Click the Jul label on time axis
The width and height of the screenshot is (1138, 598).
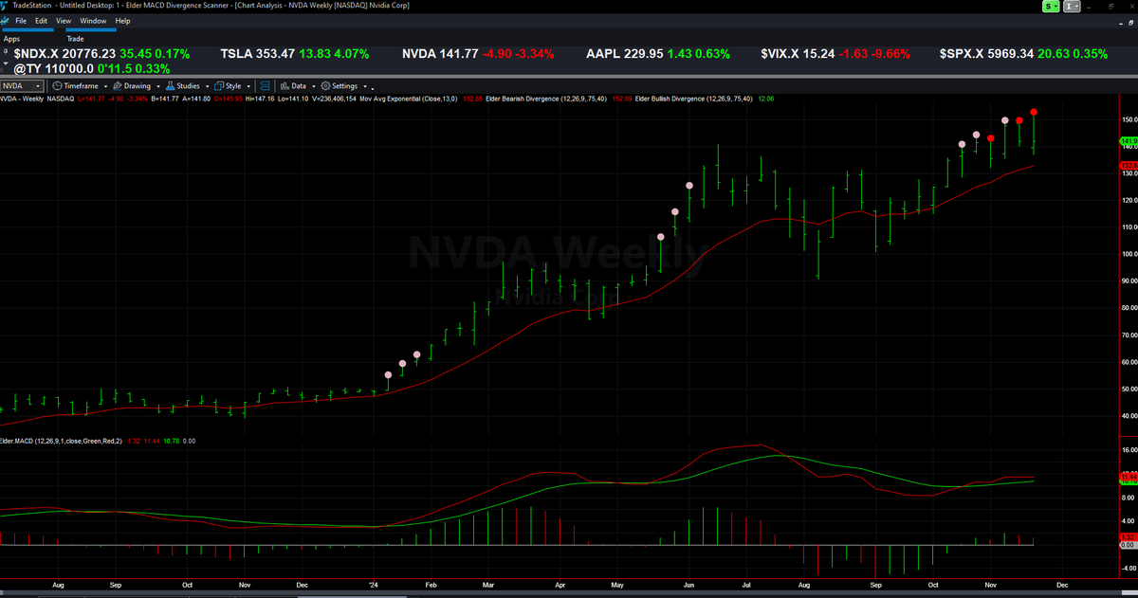coord(746,587)
